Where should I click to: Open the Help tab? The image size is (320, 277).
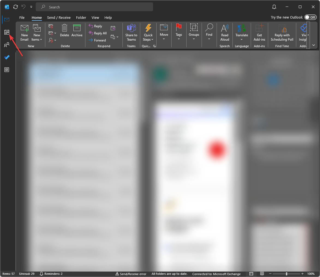[108, 17]
